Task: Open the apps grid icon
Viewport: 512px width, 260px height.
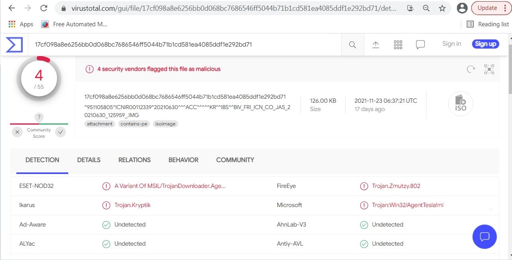Action: coord(398,45)
